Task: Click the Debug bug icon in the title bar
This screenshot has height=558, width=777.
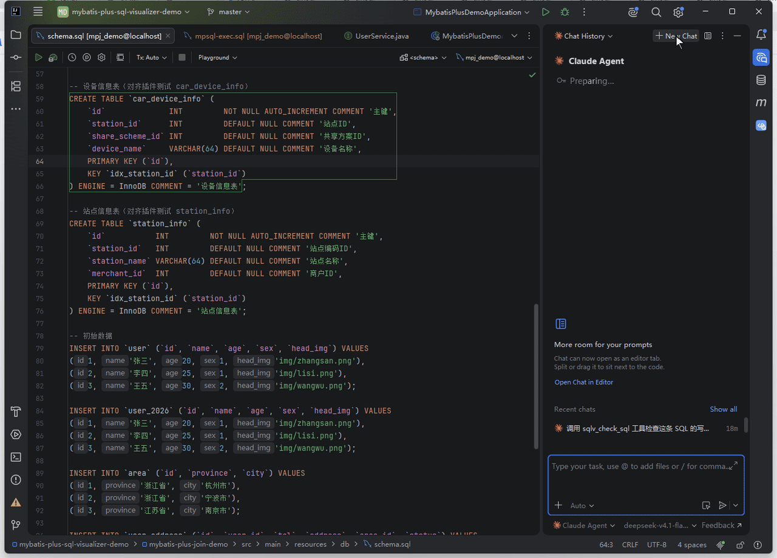Action: [x=565, y=12]
